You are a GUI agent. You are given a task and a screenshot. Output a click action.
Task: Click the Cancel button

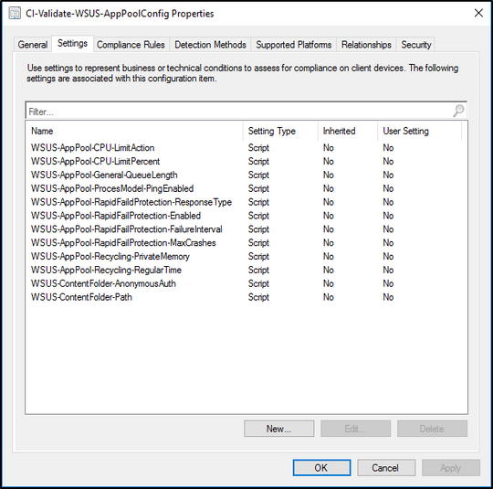pyautogui.click(x=386, y=468)
